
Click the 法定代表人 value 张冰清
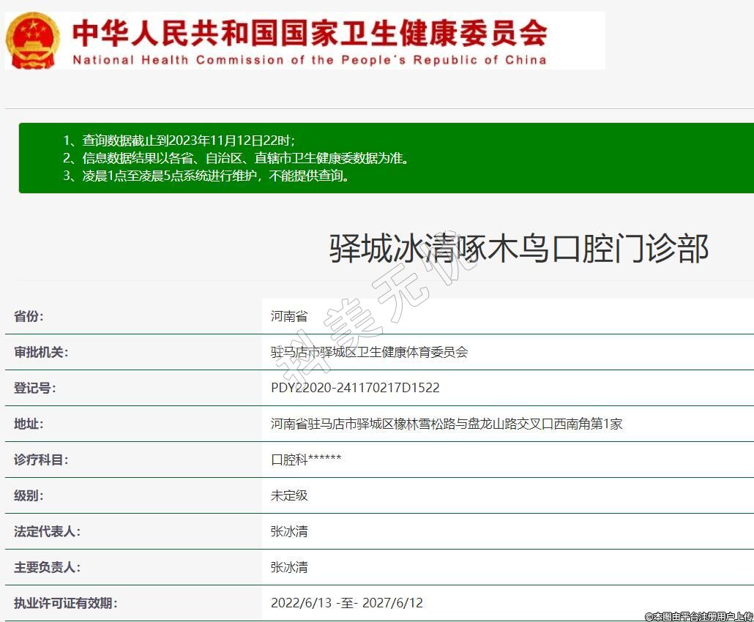289,531
